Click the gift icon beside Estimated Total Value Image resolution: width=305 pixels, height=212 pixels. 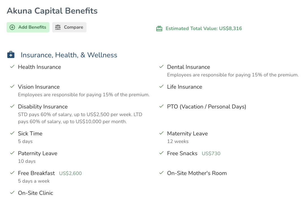[159, 28]
